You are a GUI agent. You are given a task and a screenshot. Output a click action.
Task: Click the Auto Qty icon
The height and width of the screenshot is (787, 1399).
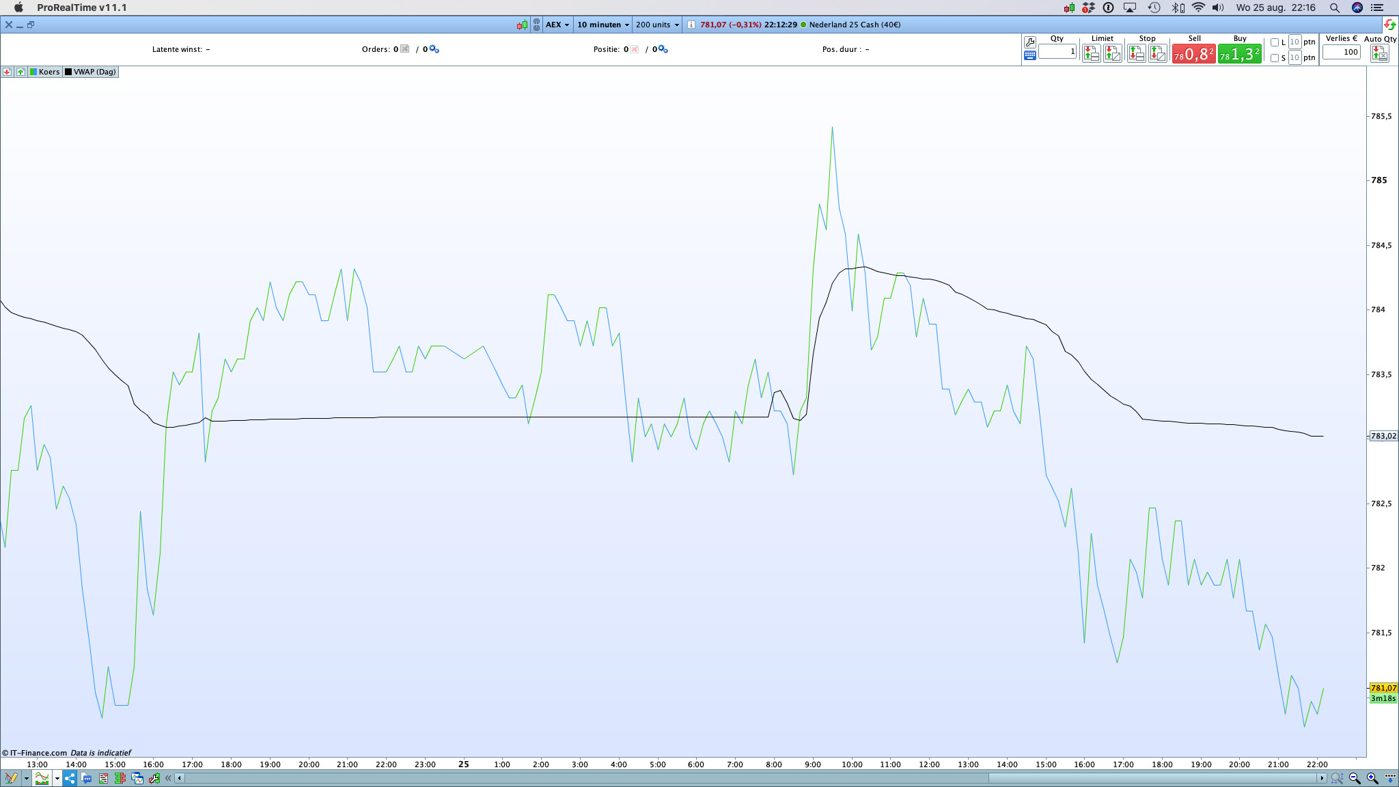pos(1379,53)
